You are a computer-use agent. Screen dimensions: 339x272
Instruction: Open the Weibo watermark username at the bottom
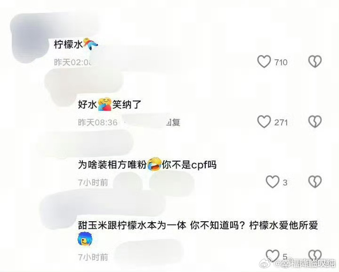[306, 264]
